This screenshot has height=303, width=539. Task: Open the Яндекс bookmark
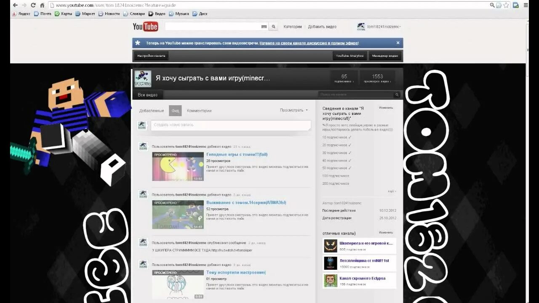(21, 13)
